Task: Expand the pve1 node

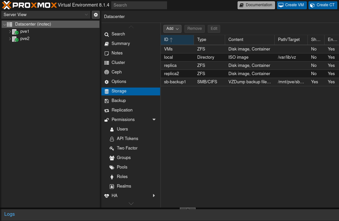Action: tap(10, 31)
